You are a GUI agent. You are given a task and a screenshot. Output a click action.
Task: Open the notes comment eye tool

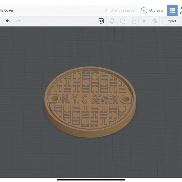(x=101, y=21)
